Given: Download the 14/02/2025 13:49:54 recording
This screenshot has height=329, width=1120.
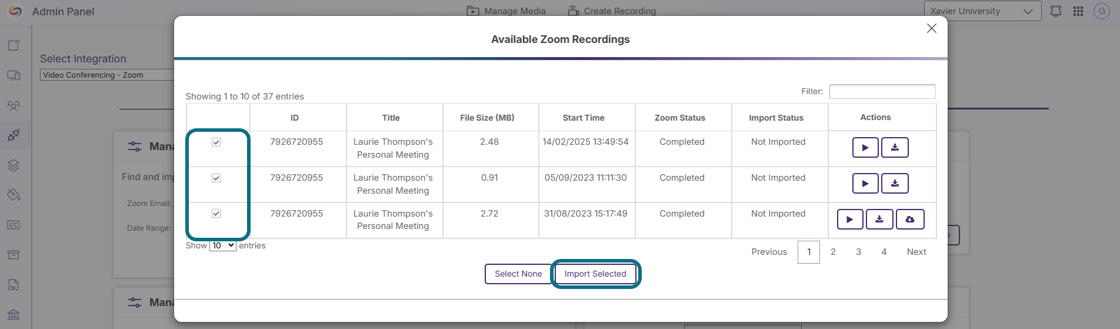Looking at the screenshot, I should point(895,148).
